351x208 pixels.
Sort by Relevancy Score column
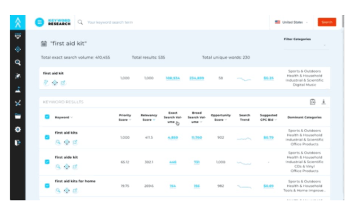coord(149,117)
